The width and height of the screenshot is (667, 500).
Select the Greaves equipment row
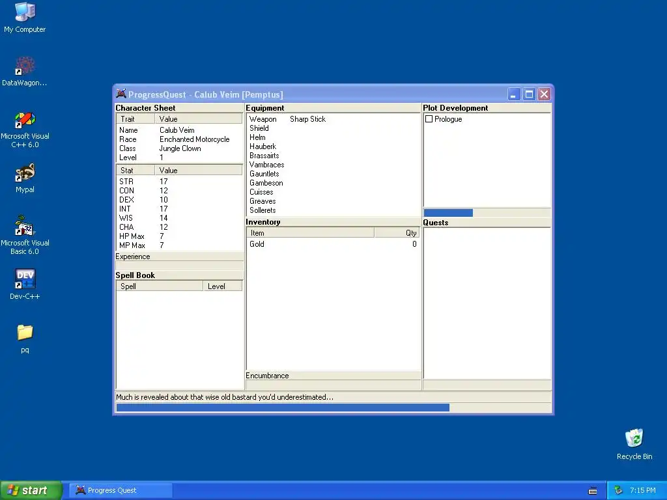(x=333, y=201)
